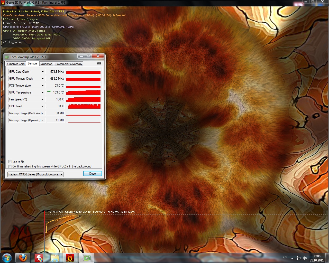Click the 11 MB dynamic memory value
This screenshot has width=329, height=263.
tap(56, 120)
